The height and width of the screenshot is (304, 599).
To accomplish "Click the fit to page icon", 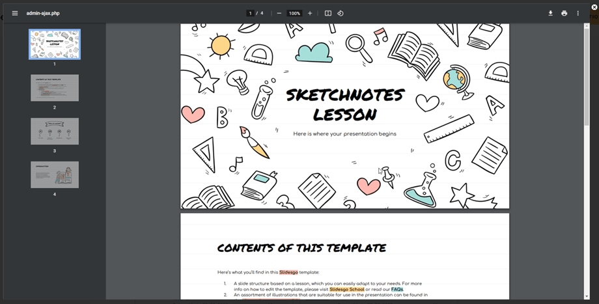I will point(328,13).
